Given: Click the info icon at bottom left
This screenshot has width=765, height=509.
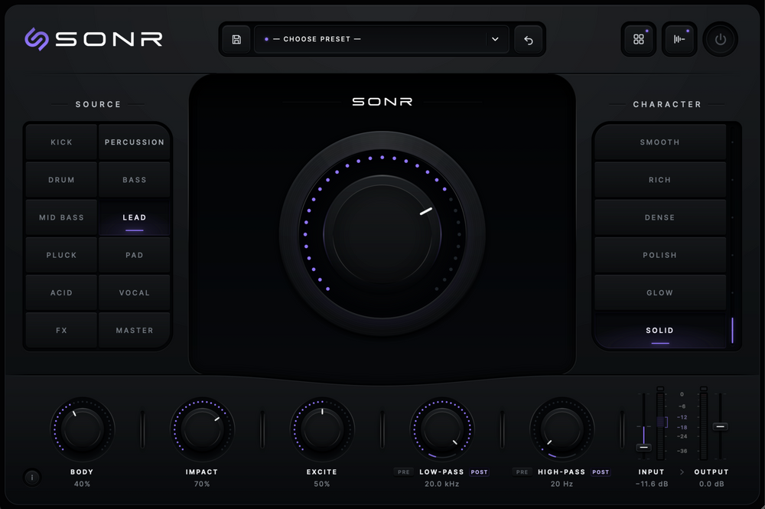Looking at the screenshot, I should 32,478.
